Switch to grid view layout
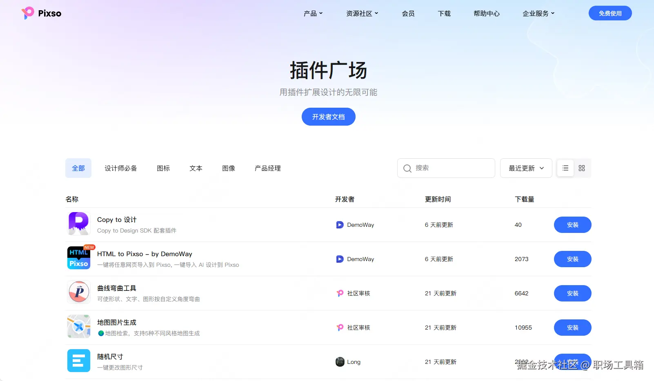 click(x=582, y=168)
